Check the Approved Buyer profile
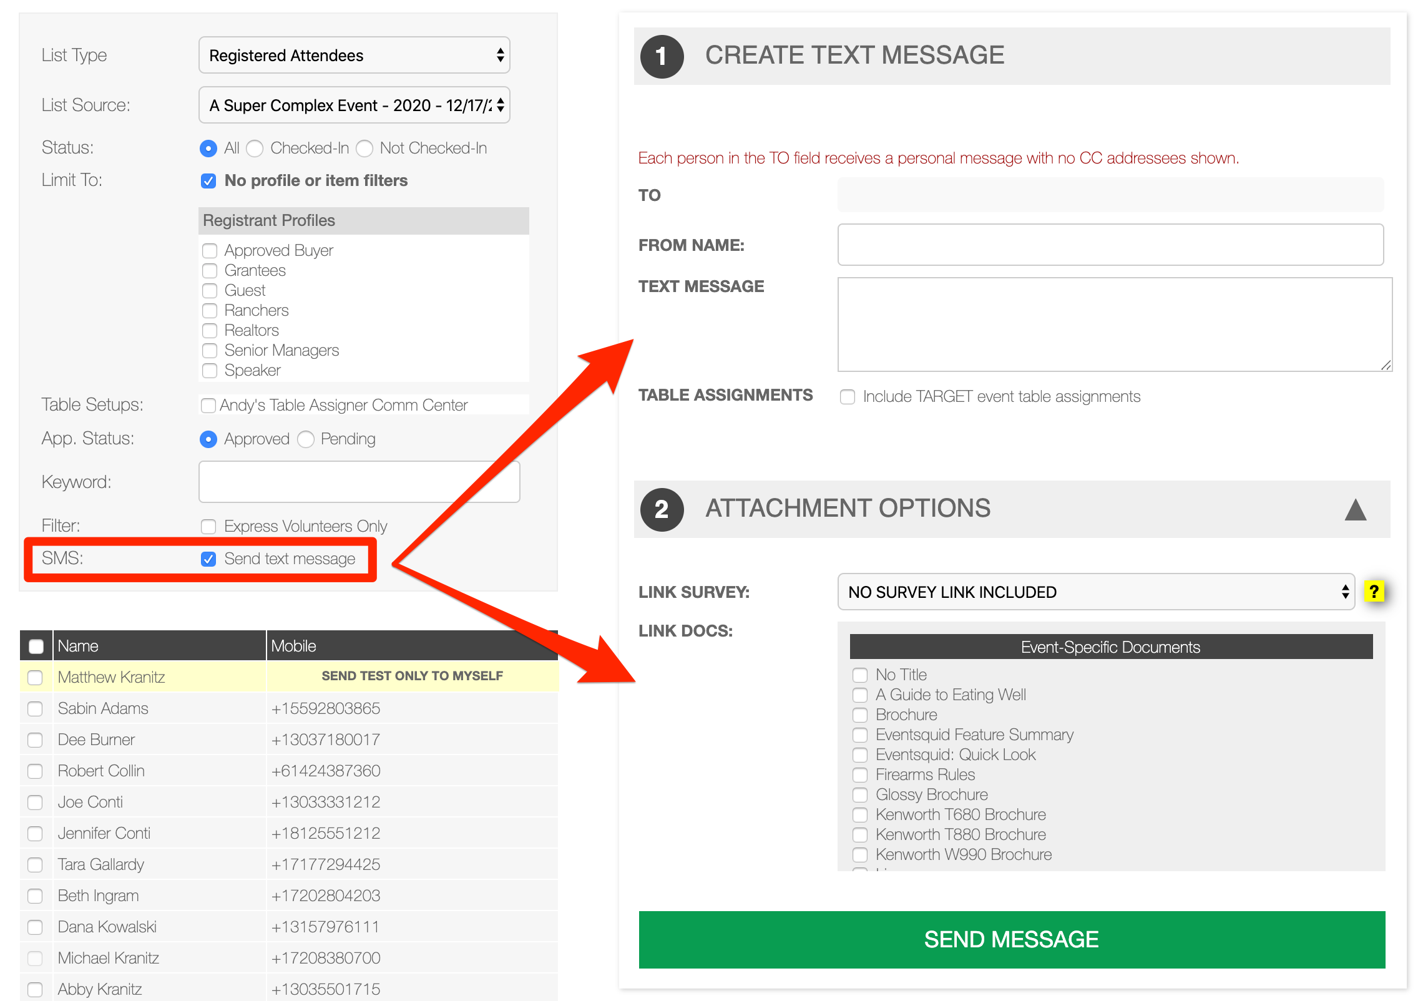The width and height of the screenshot is (1423, 1001). [x=210, y=251]
